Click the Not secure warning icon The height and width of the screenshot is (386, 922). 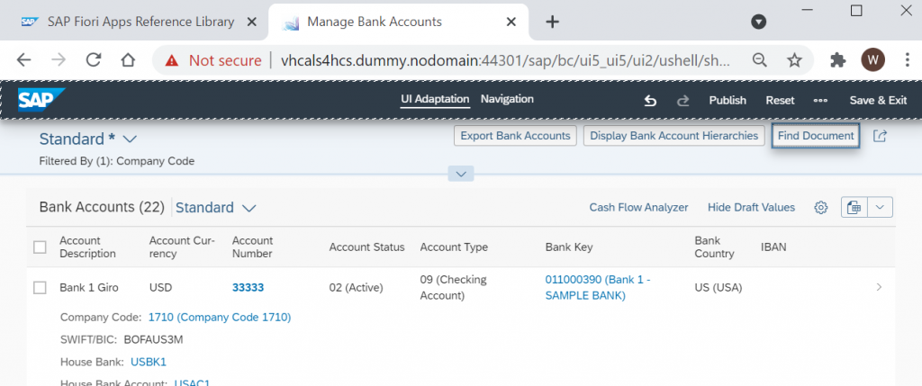pos(171,60)
